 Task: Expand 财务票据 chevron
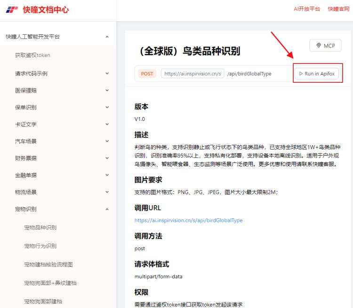pos(107,158)
